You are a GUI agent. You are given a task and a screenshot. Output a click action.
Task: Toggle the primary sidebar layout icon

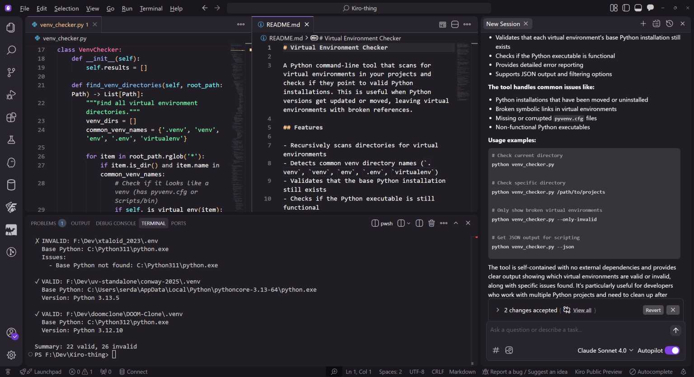[x=625, y=8]
